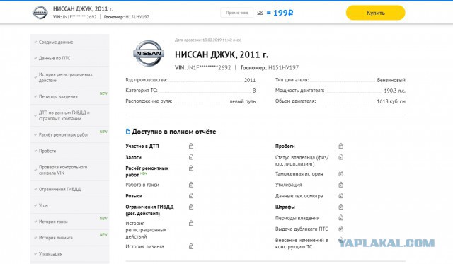453x264 pixels.
Task: Click the левый руль value
Action: pos(242,101)
